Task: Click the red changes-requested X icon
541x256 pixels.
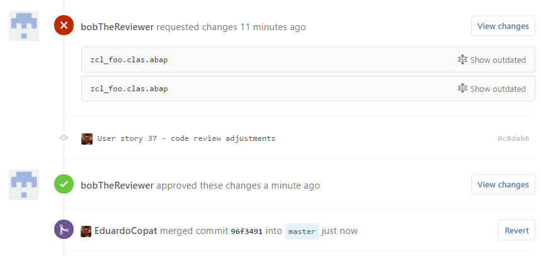Action: (x=64, y=25)
